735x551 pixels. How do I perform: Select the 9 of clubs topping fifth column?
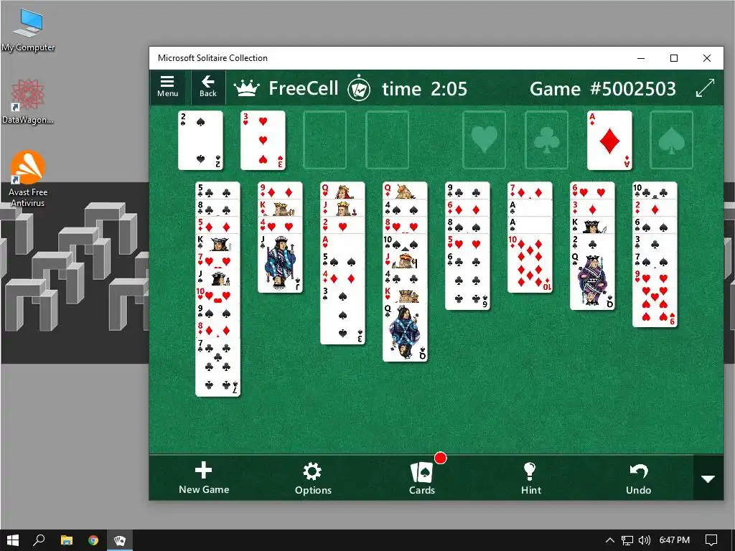(x=467, y=191)
